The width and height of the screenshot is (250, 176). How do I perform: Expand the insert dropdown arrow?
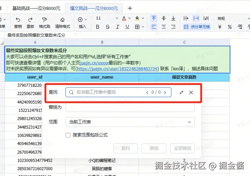point(86,20)
